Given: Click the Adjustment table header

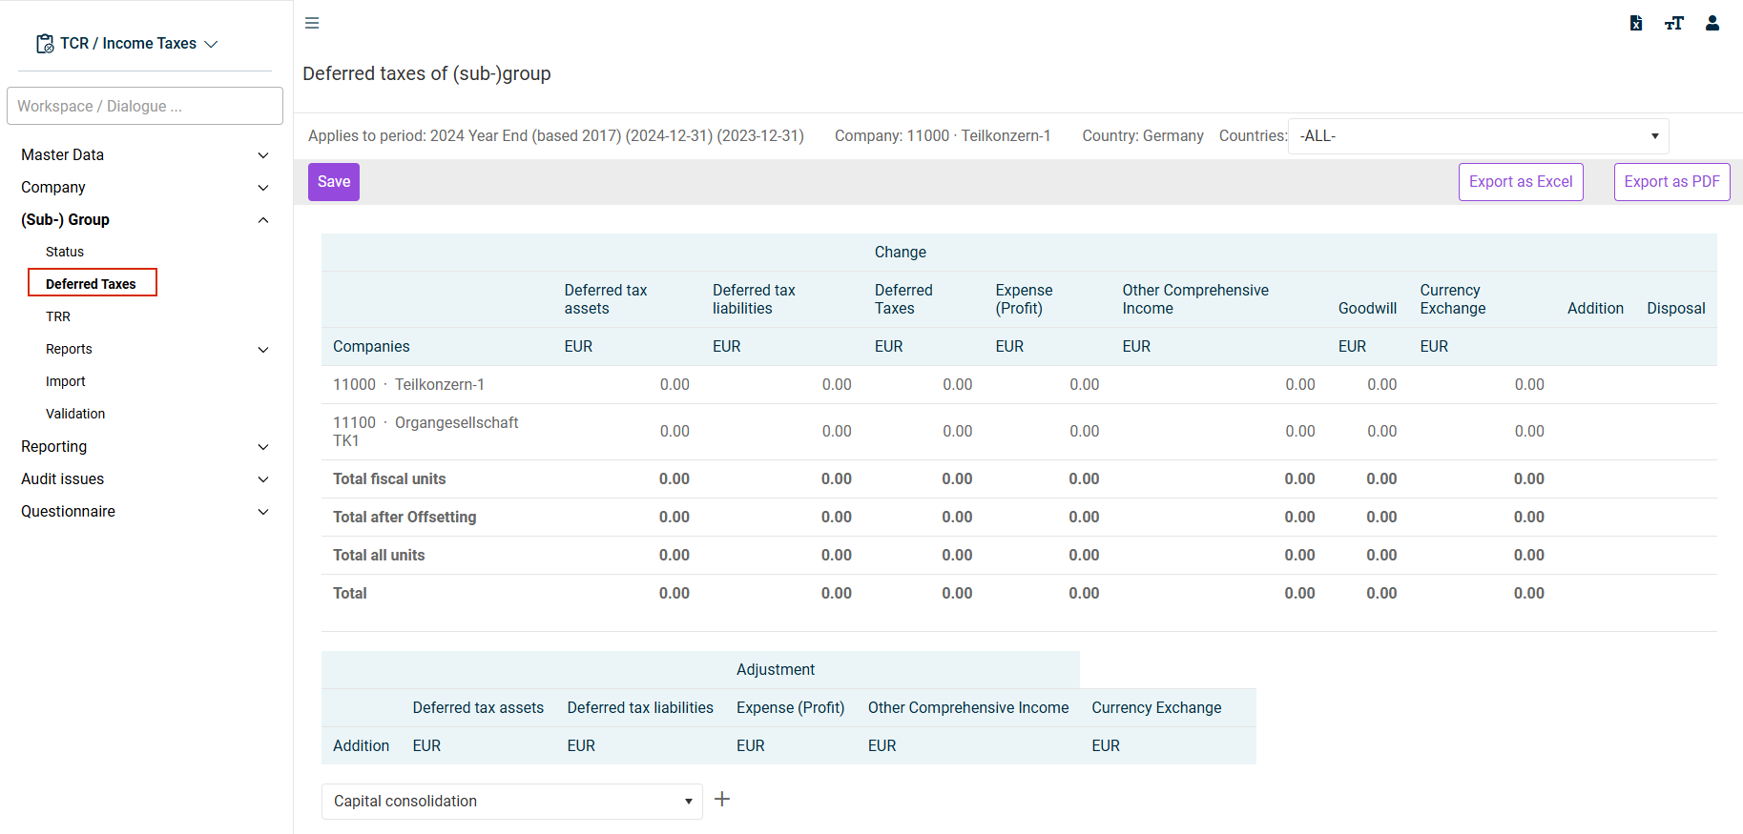Looking at the screenshot, I should coord(776,669).
